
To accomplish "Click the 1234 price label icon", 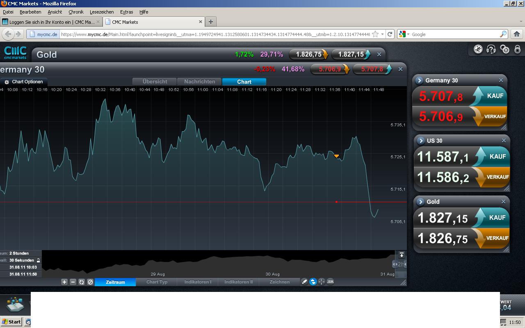I will (330, 282).
